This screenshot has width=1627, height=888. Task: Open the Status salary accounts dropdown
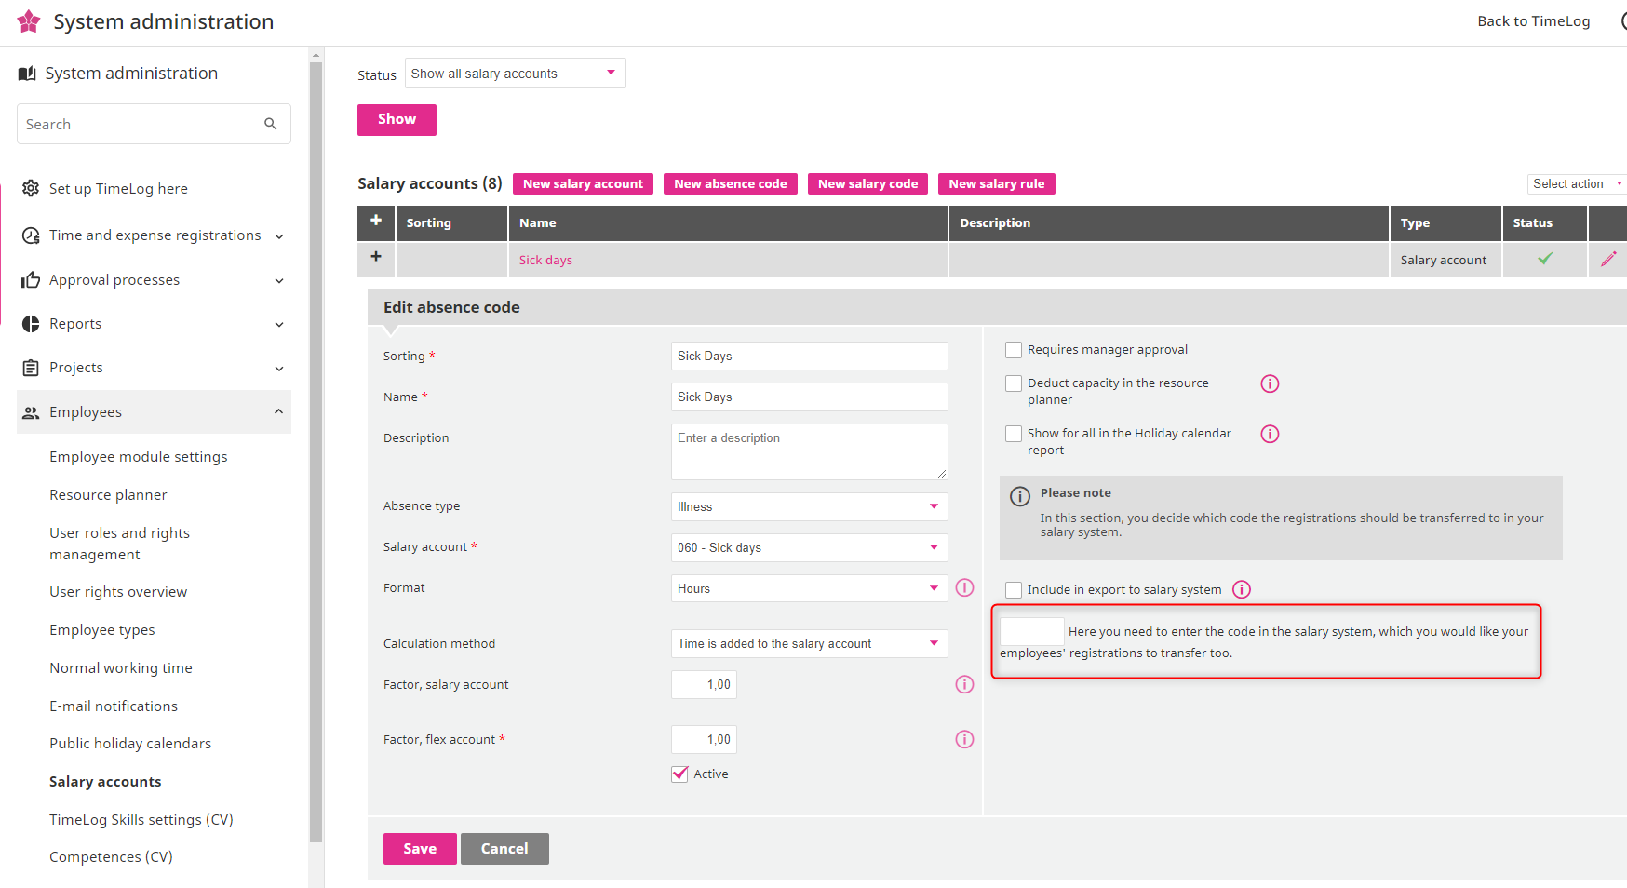(515, 74)
